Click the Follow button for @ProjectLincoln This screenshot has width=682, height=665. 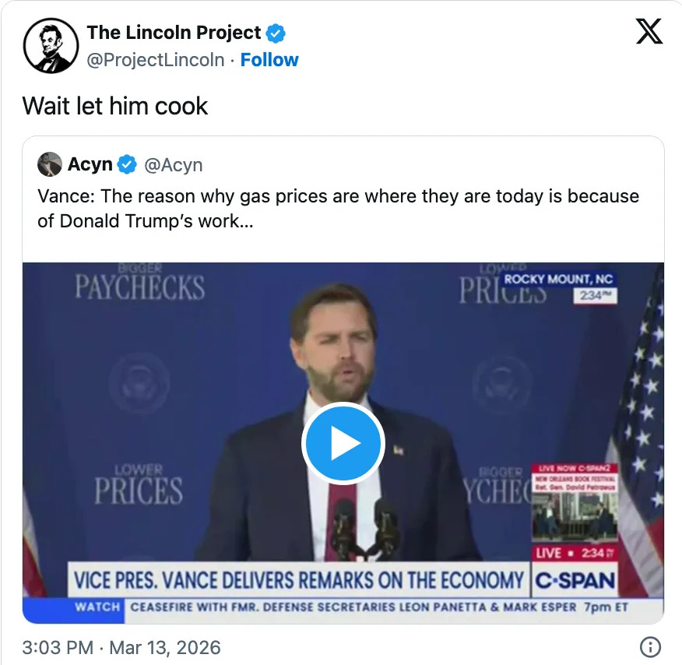[x=269, y=59]
